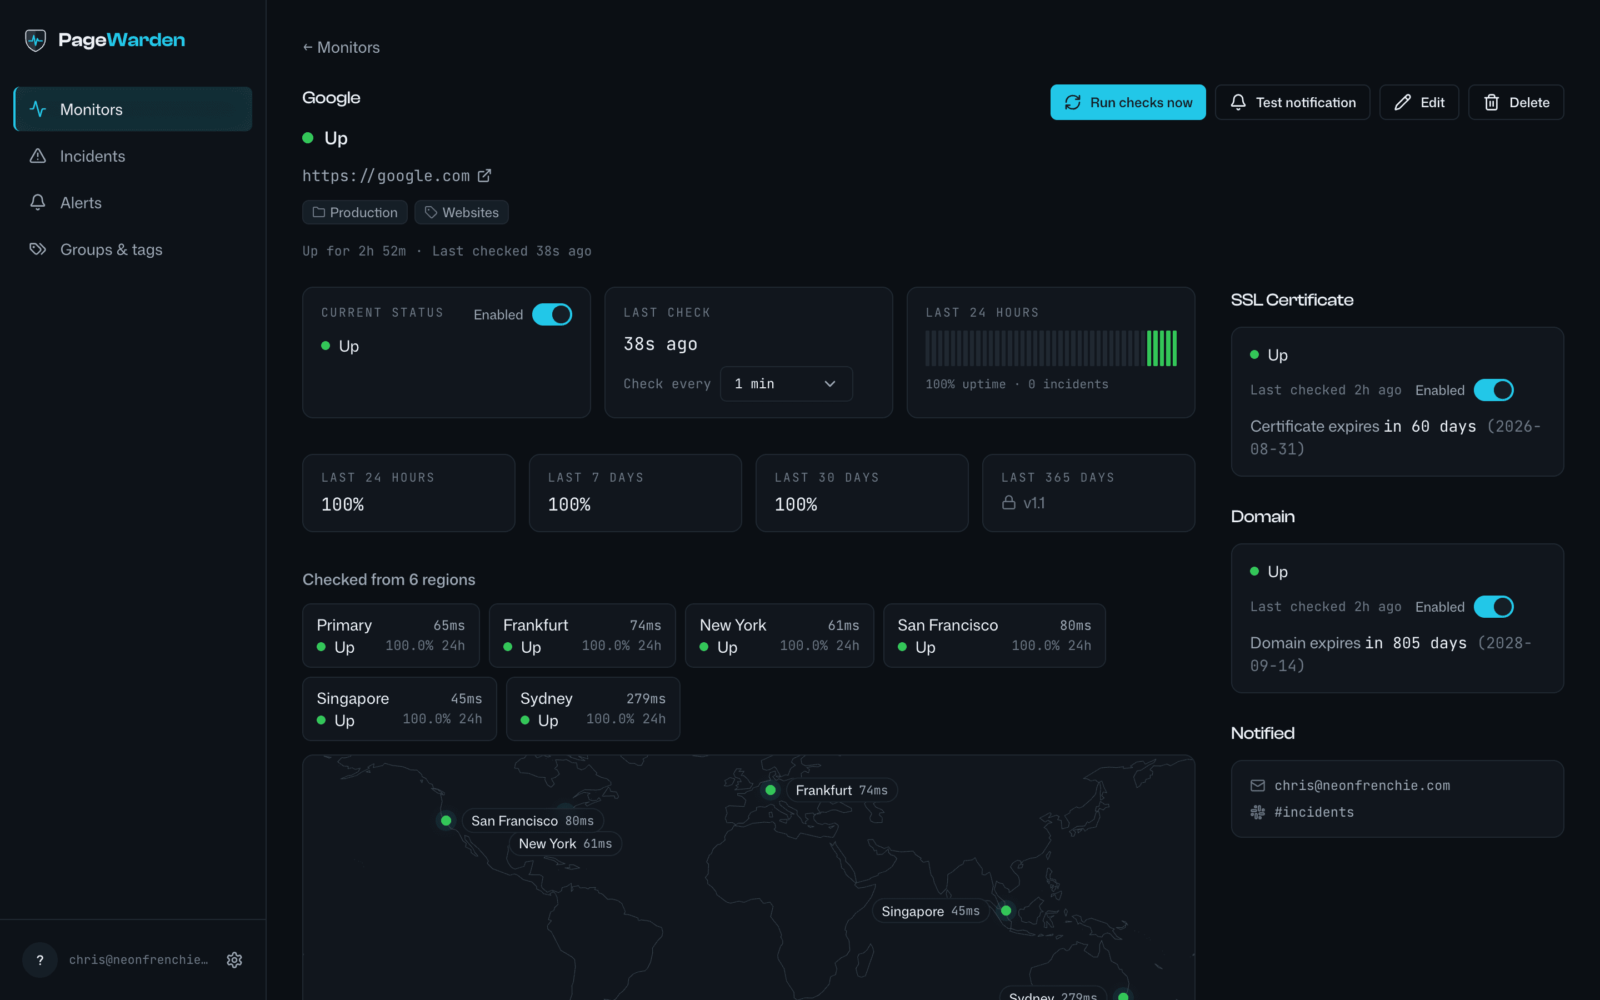
Task: Click the green Up dot under Google
Action: pyautogui.click(x=307, y=138)
